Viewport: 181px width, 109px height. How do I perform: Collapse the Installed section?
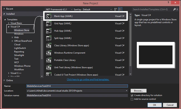pos(4,14)
